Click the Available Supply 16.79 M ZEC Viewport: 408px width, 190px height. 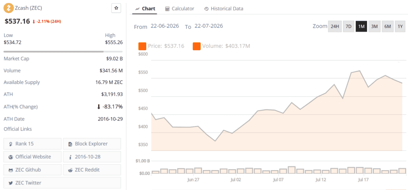[x=109, y=82]
